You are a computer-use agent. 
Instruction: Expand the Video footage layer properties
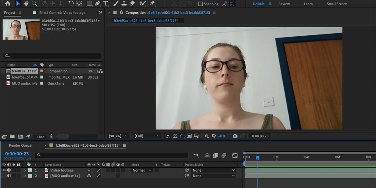(25, 170)
